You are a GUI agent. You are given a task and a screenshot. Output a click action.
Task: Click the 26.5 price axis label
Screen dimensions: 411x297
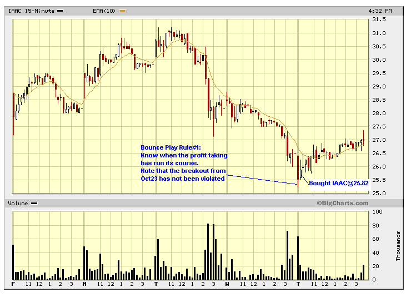(x=379, y=153)
